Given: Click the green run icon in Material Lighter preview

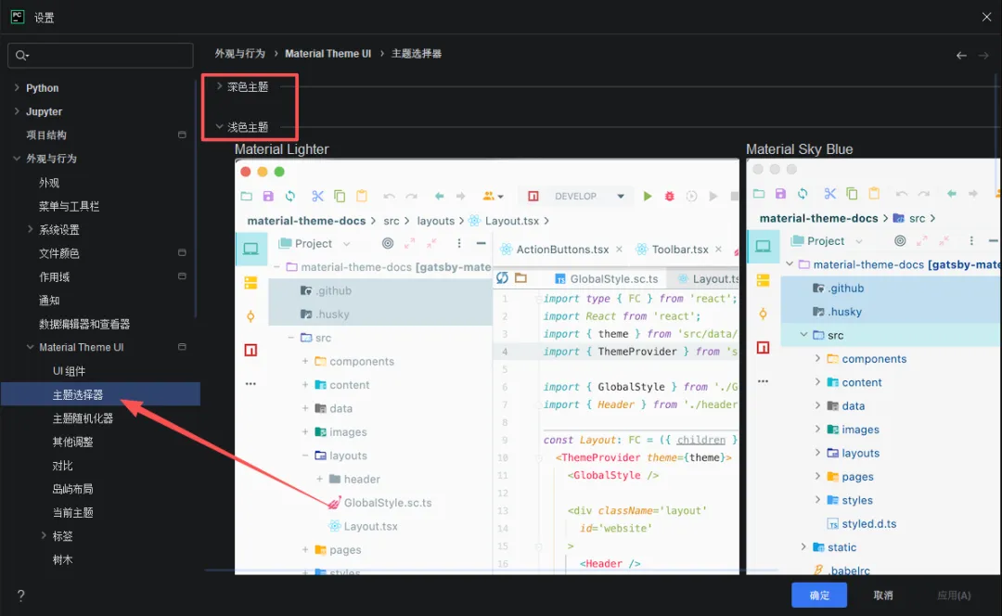Looking at the screenshot, I should pyautogui.click(x=648, y=196).
